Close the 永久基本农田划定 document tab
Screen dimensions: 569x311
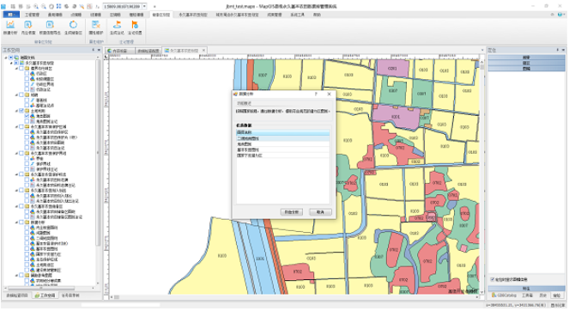pyautogui.click(x=203, y=51)
